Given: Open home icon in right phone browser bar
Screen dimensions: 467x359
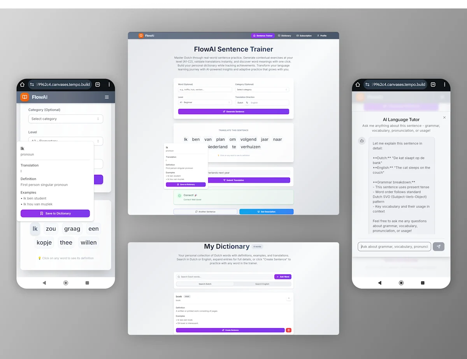Looking at the screenshot, I should pos(358,84).
